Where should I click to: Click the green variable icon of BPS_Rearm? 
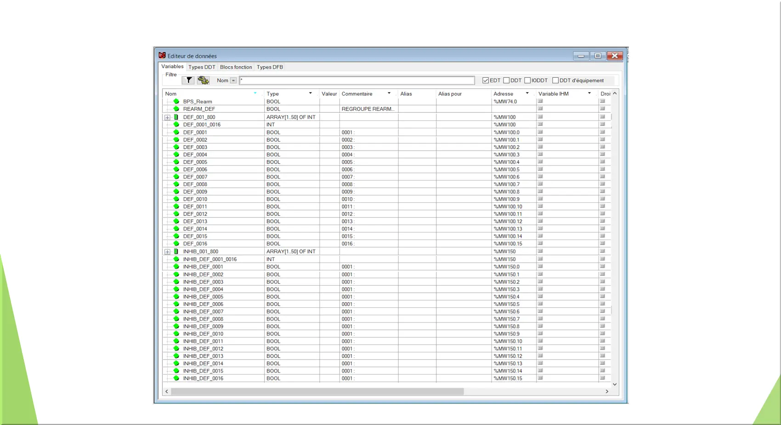(x=176, y=102)
